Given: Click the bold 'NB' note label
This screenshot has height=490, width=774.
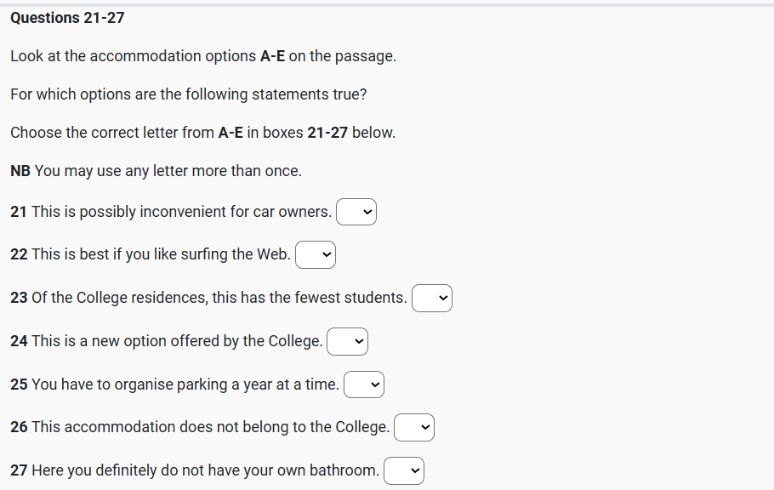Looking at the screenshot, I should [x=20, y=171].
